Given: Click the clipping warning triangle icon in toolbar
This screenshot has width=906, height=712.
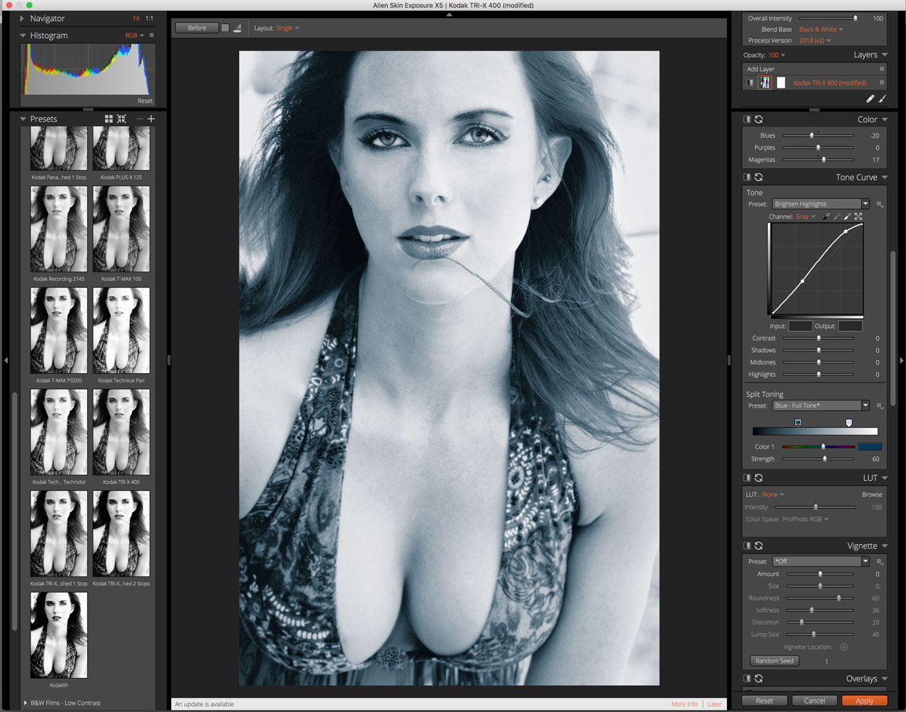Looking at the screenshot, I should click(237, 28).
